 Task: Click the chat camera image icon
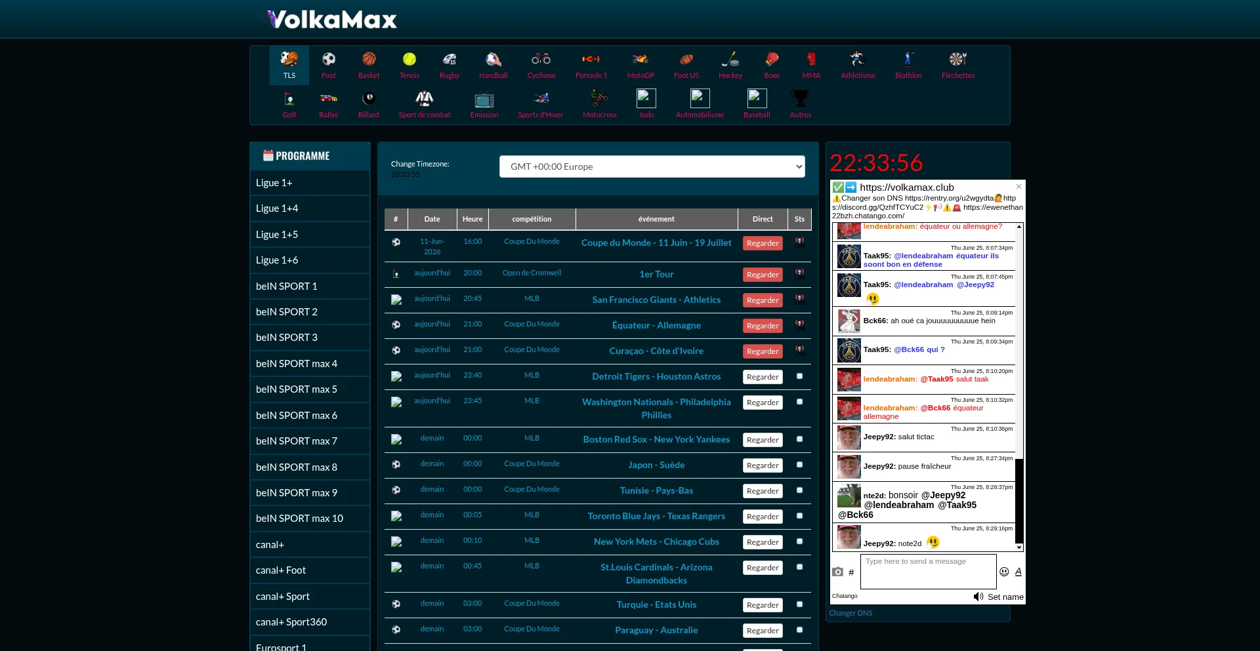tap(837, 572)
